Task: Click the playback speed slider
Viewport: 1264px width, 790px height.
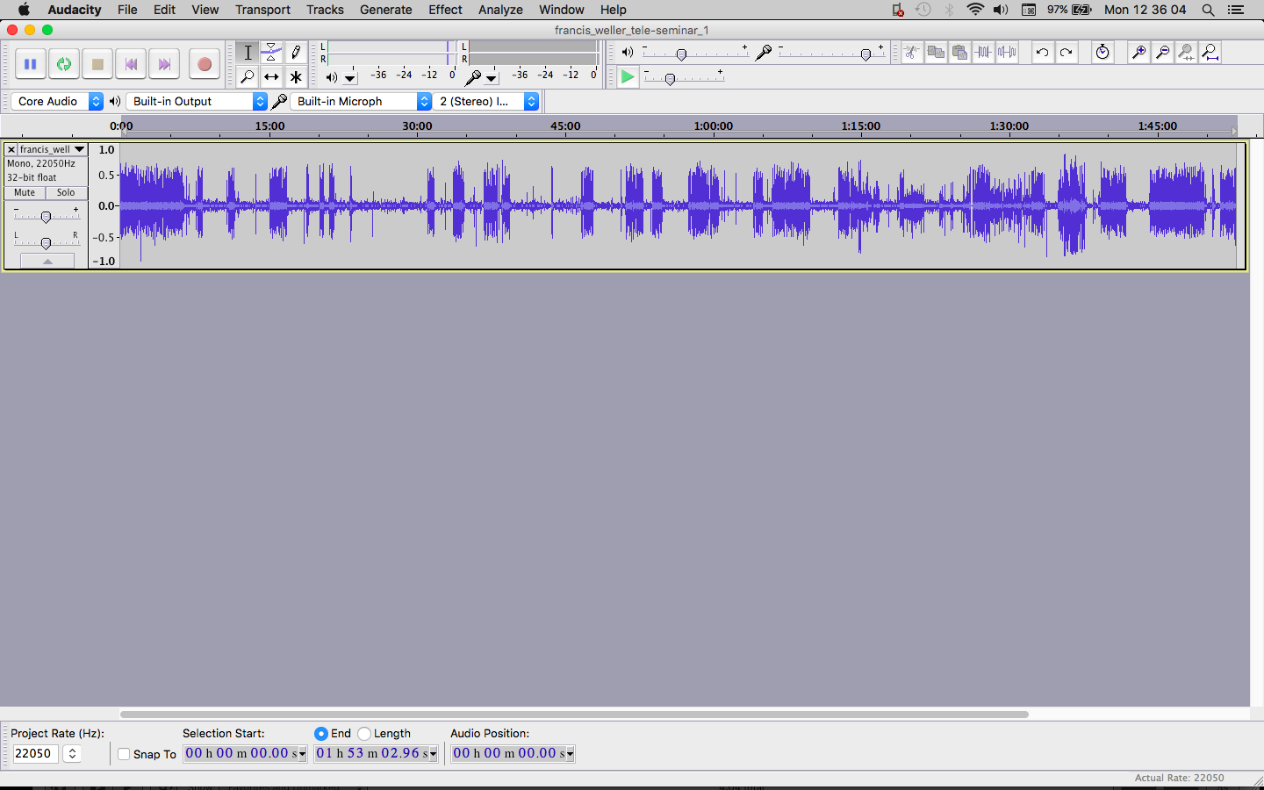Action: pyautogui.click(x=683, y=78)
